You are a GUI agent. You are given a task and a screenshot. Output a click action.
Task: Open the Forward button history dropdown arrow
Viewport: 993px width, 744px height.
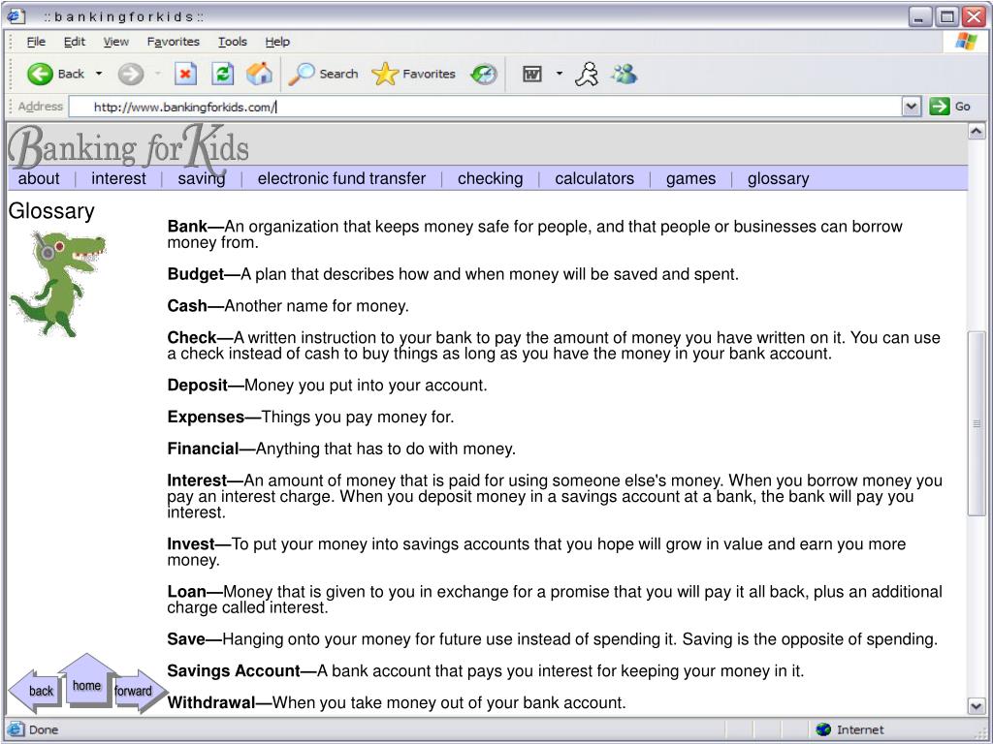[x=158, y=74]
